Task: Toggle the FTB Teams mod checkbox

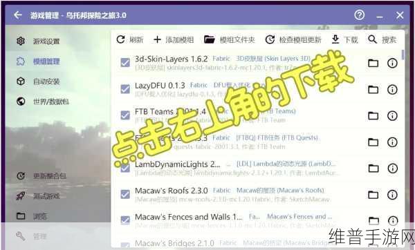Action: [125, 115]
